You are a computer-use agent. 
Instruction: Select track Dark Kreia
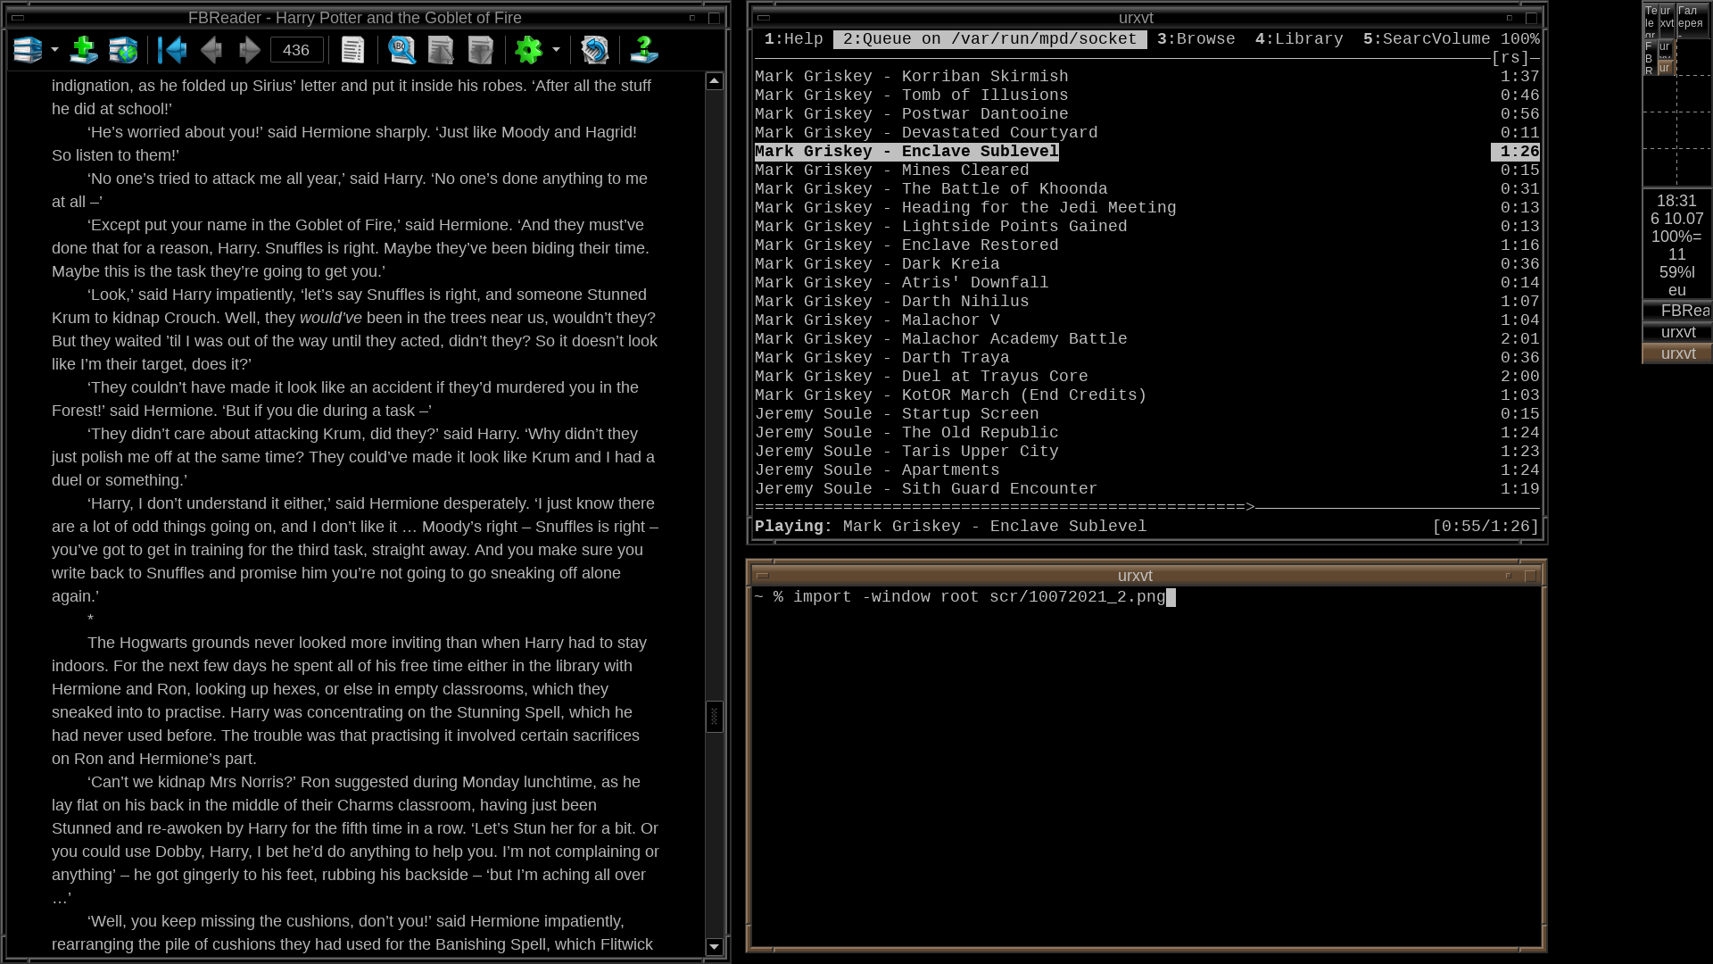(x=1147, y=264)
